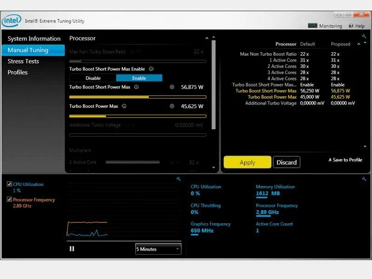Image resolution: width=372 pixels, height=279 pixels.
Task: Click the Intel logo icon
Action: pyautogui.click(x=11, y=20)
